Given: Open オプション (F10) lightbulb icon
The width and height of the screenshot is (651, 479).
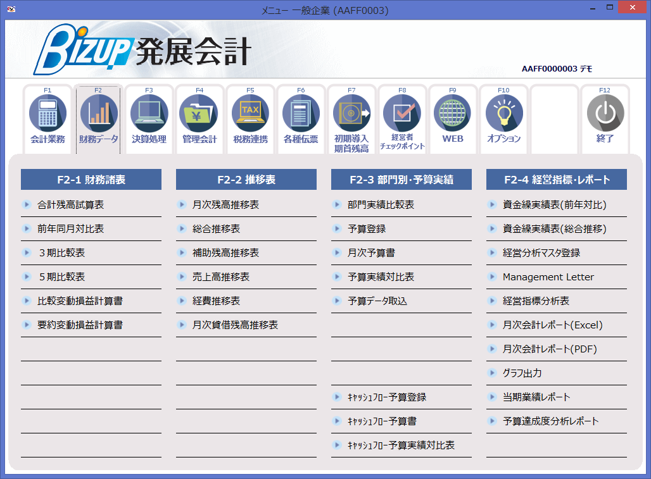Looking at the screenshot, I should point(503,118).
